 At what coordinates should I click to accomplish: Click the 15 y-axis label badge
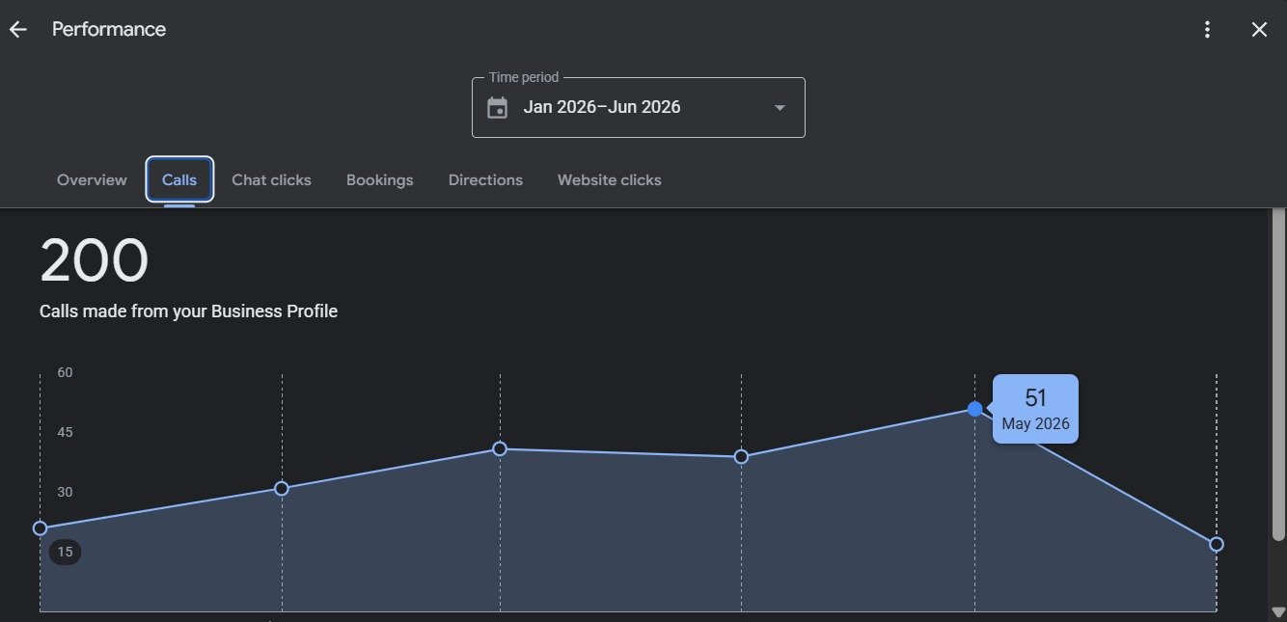click(x=65, y=552)
